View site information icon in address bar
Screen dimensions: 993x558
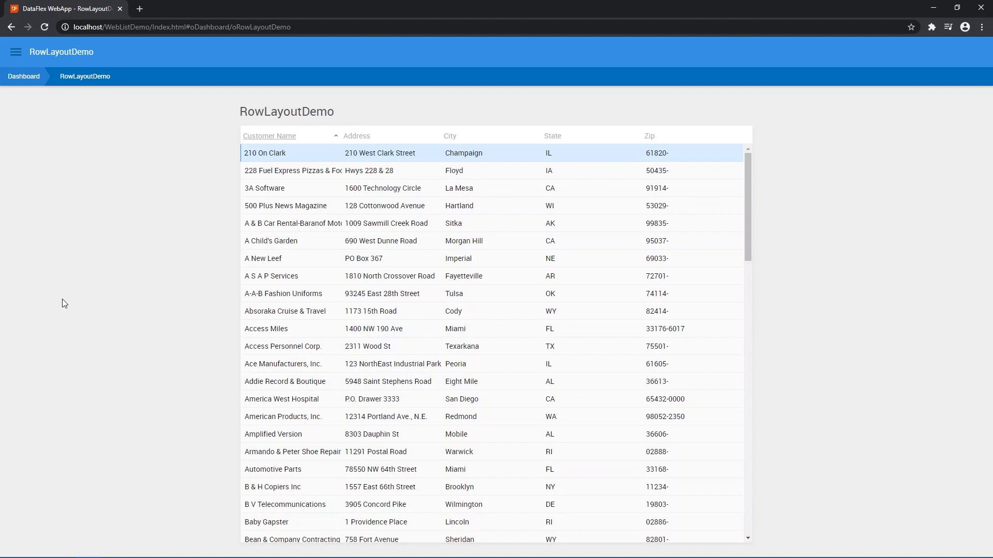[65, 27]
